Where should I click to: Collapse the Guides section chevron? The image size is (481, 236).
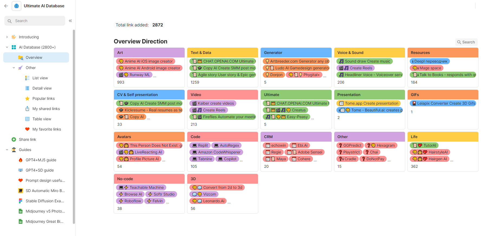7,150
